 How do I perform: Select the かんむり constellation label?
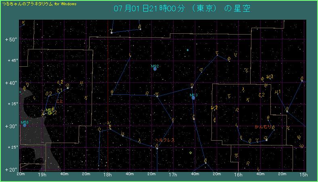pyautogui.click(x=263, y=127)
